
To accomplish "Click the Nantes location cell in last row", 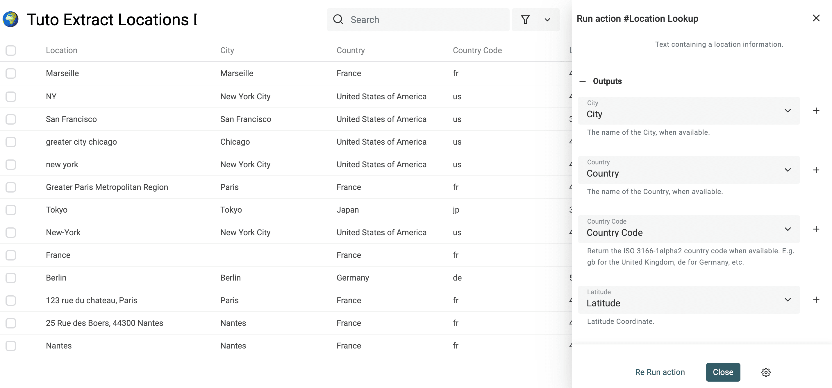I will [x=58, y=346].
